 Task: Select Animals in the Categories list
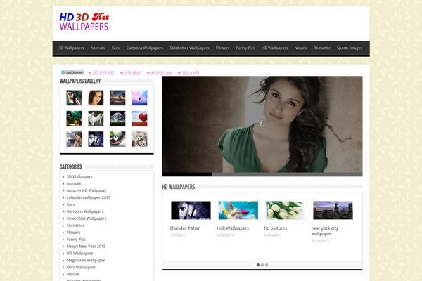tap(74, 183)
